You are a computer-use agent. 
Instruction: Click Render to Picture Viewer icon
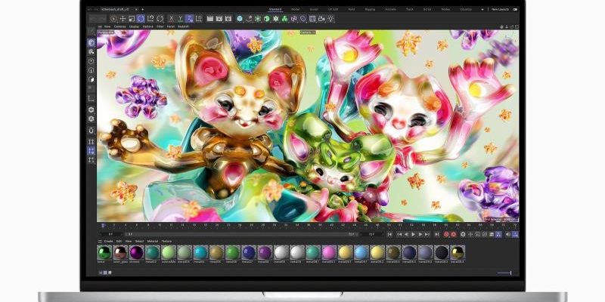(x=219, y=18)
